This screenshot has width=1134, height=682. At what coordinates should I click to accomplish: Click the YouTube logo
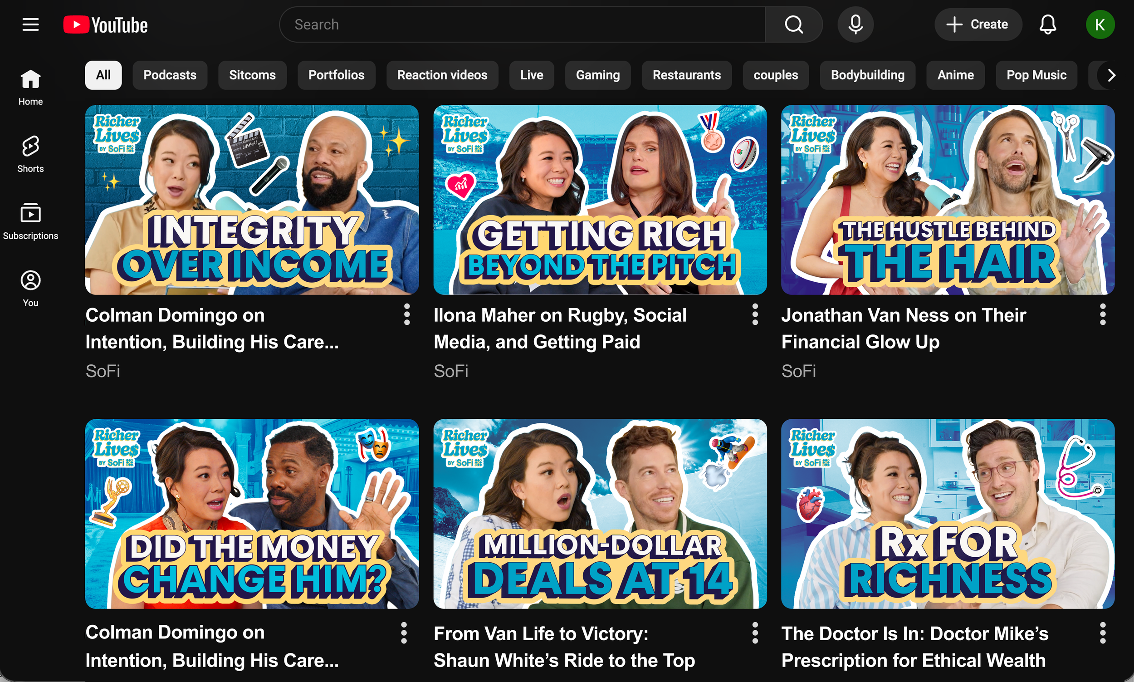[x=106, y=25]
